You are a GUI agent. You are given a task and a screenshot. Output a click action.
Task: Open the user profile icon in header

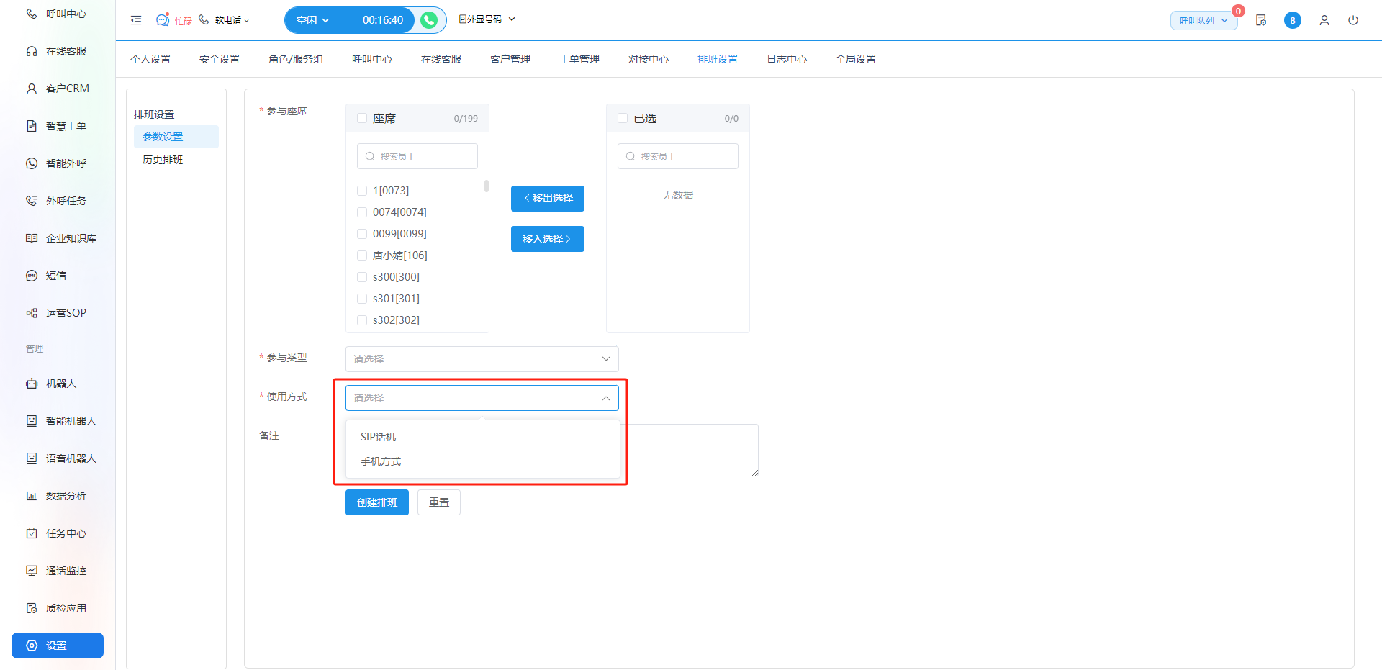(1324, 20)
